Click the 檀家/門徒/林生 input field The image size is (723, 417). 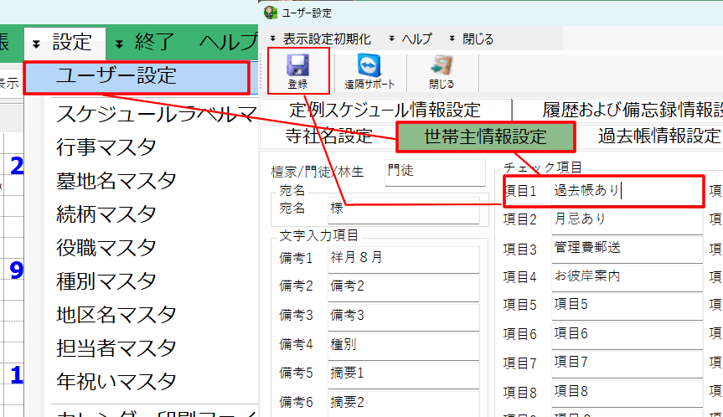click(x=434, y=172)
